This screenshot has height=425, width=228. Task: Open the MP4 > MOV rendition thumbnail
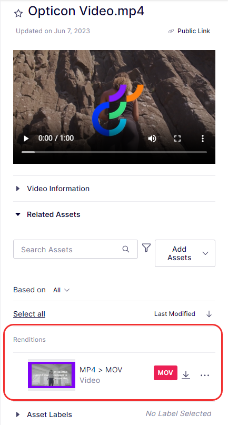click(52, 375)
